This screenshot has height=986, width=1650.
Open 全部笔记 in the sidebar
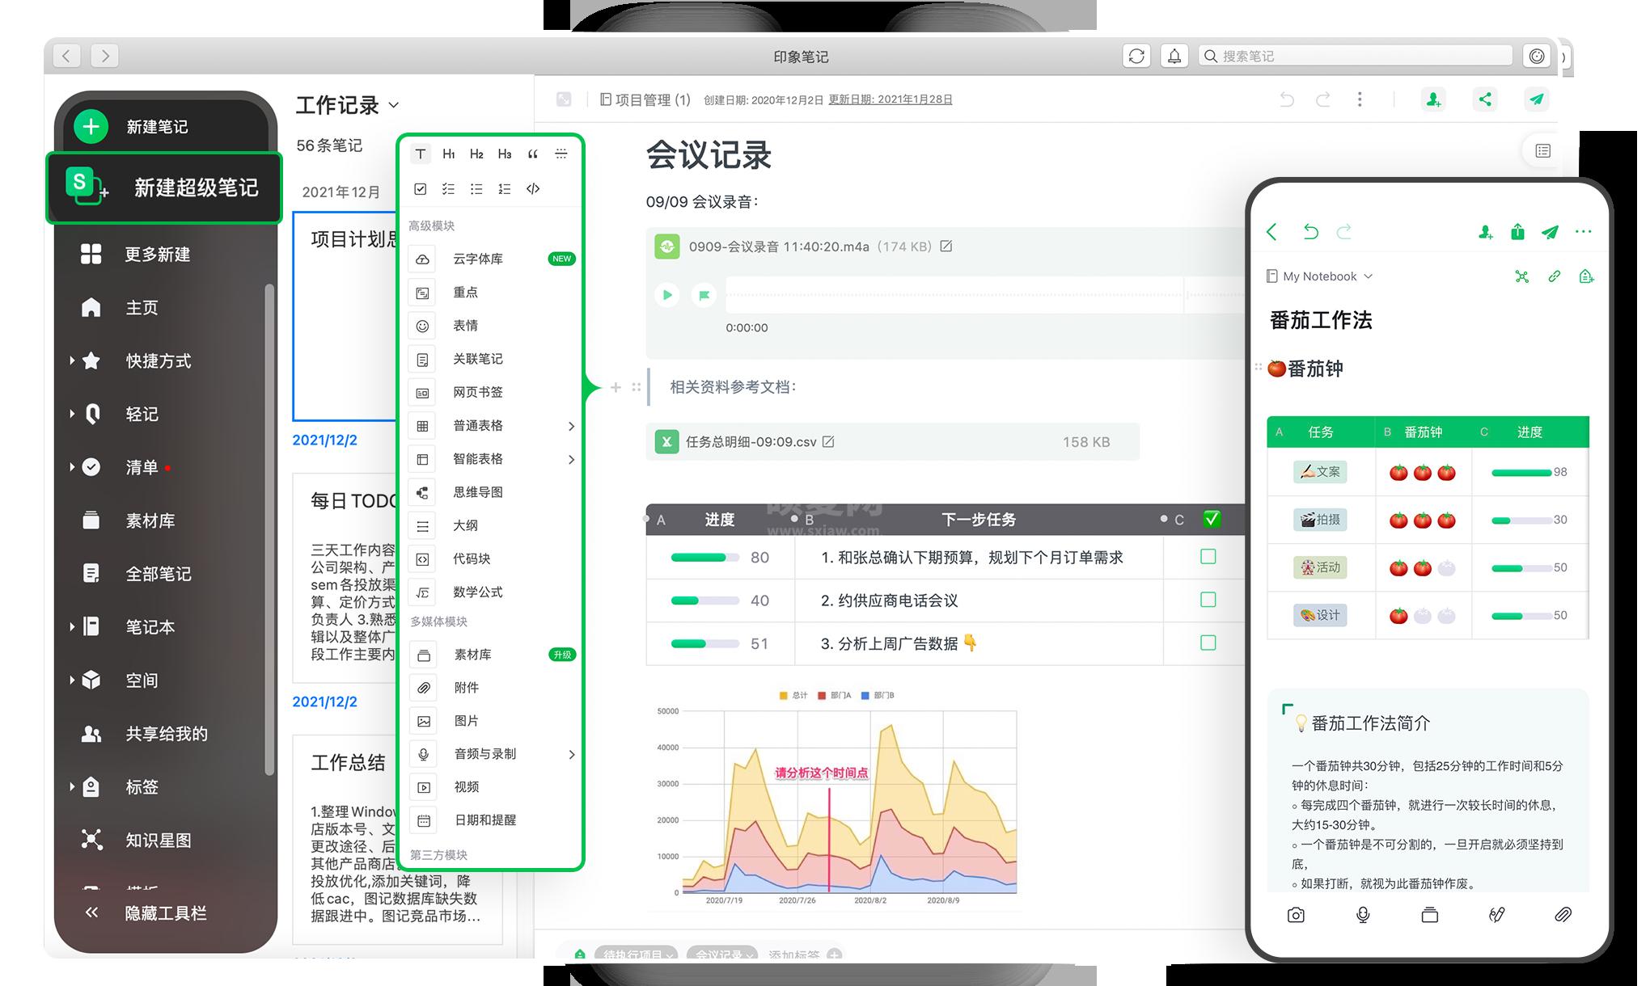tap(137, 574)
